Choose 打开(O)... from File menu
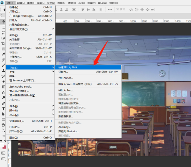 point(30,11)
